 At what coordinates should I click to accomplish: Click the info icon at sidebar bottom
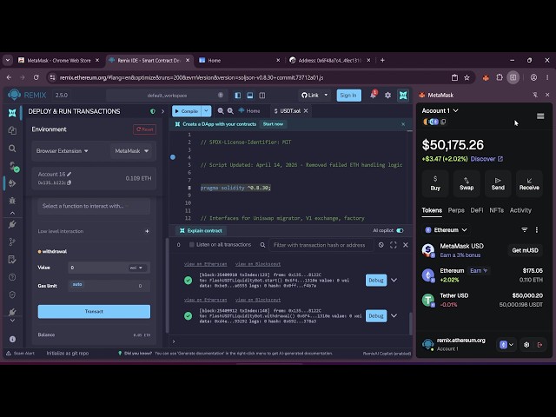[12, 339]
